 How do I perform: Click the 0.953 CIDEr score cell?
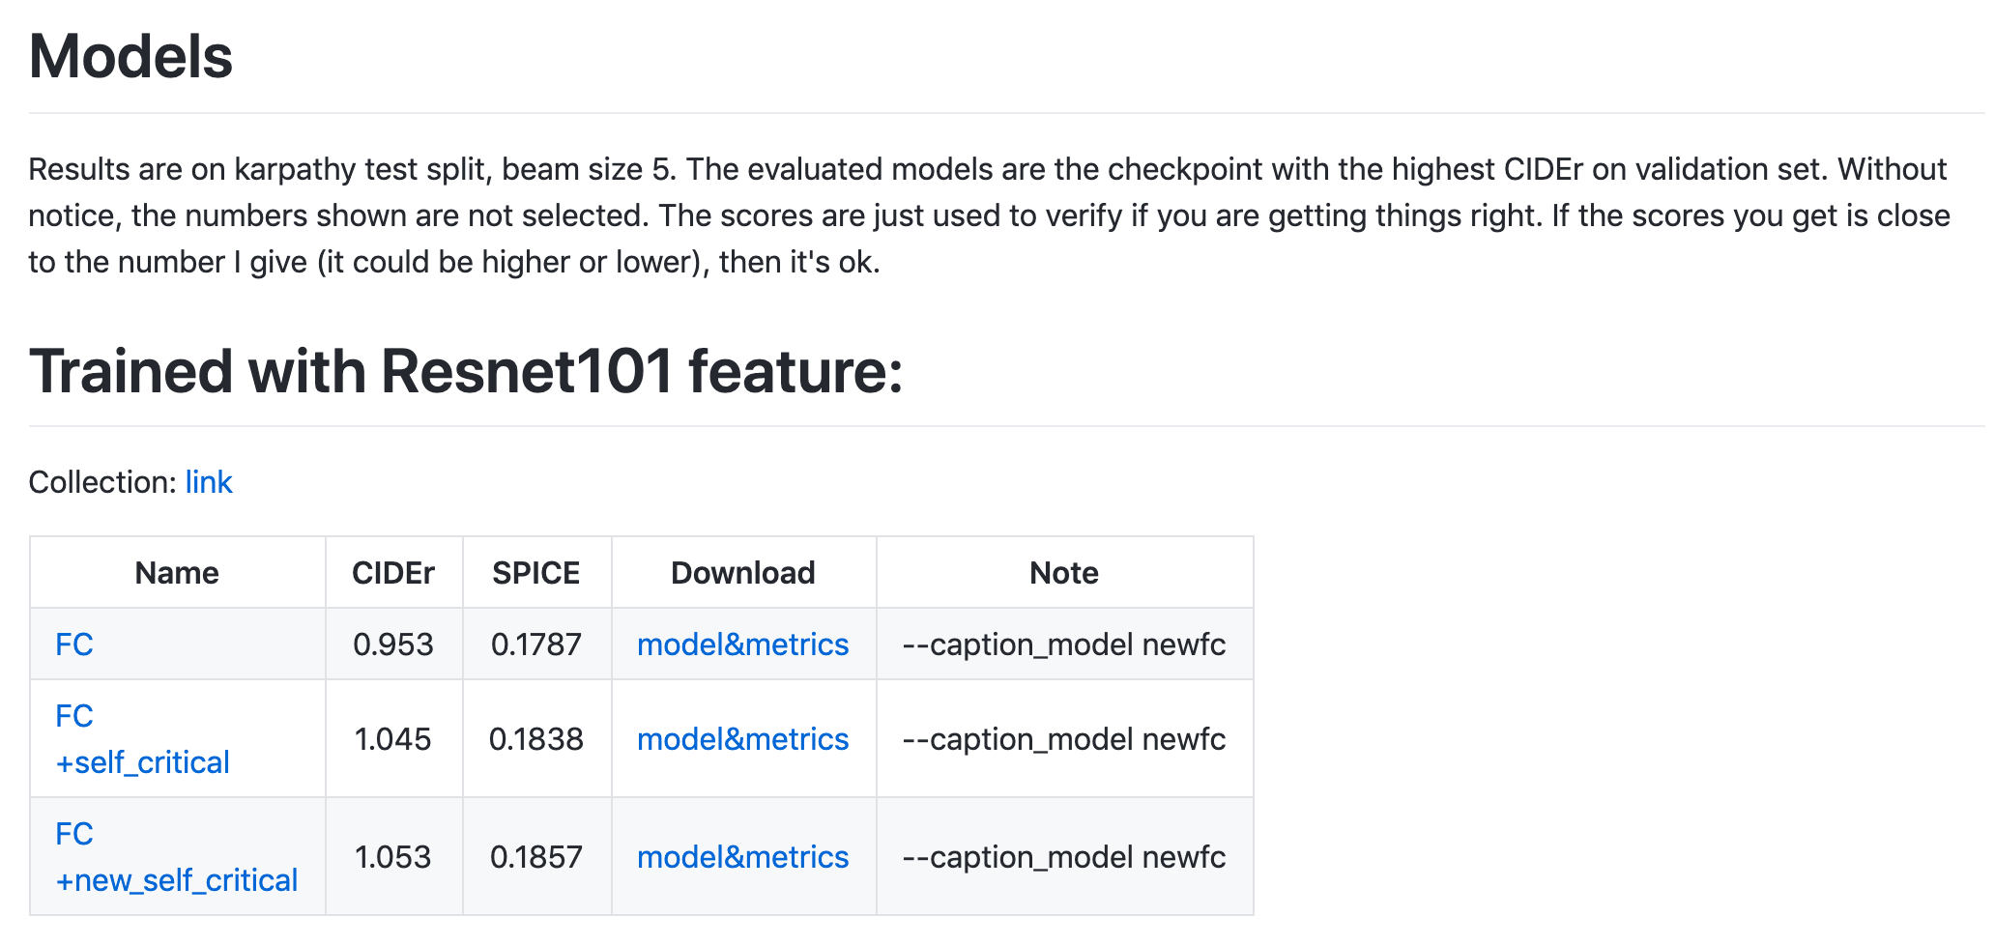[393, 644]
